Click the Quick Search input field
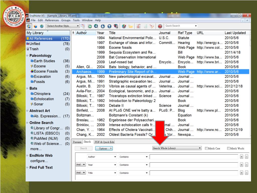 click(179, 26)
